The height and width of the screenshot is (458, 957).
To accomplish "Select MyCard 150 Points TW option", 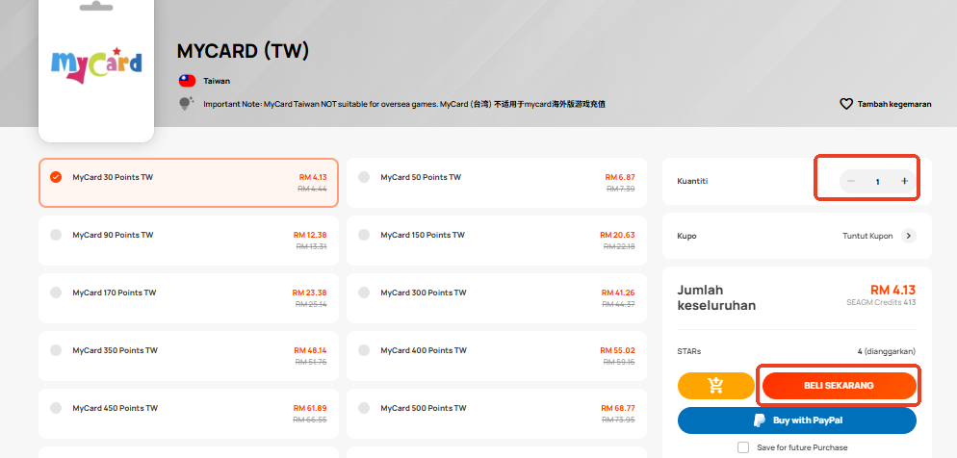I will (x=497, y=241).
